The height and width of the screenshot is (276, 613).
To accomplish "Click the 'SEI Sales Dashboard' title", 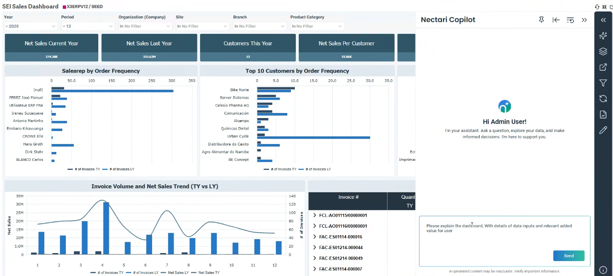I will click(30, 6).
